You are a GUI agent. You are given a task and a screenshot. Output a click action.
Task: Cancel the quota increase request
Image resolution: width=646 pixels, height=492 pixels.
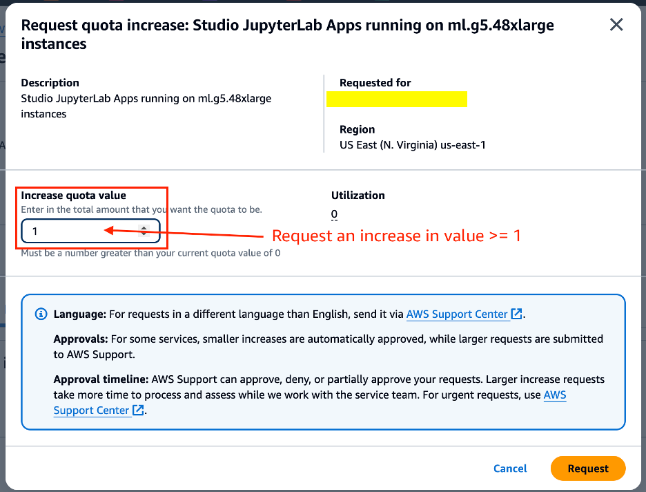coord(510,469)
